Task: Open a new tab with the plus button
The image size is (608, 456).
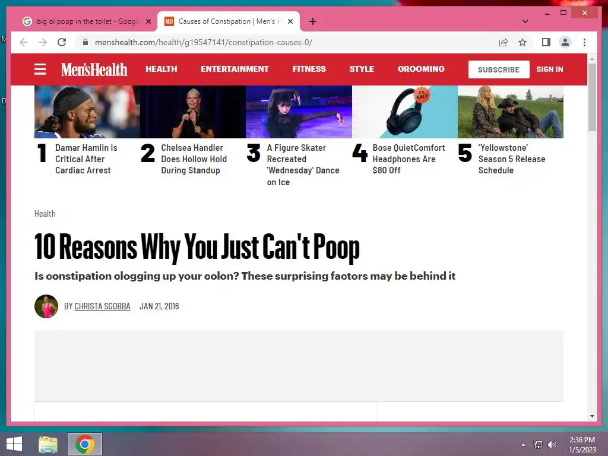Action: tap(313, 21)
